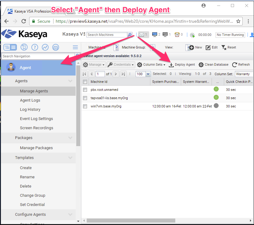254x225 pixels.
Task: Click the navigation scroll down arrow
Action: click(78, 221)
